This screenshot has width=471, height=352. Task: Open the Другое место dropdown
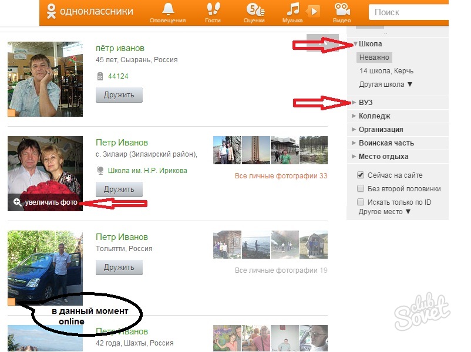385,212
